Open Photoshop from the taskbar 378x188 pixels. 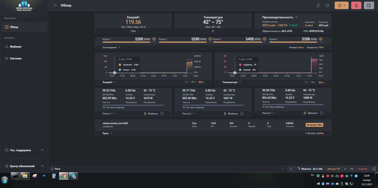tap(44, 176)
